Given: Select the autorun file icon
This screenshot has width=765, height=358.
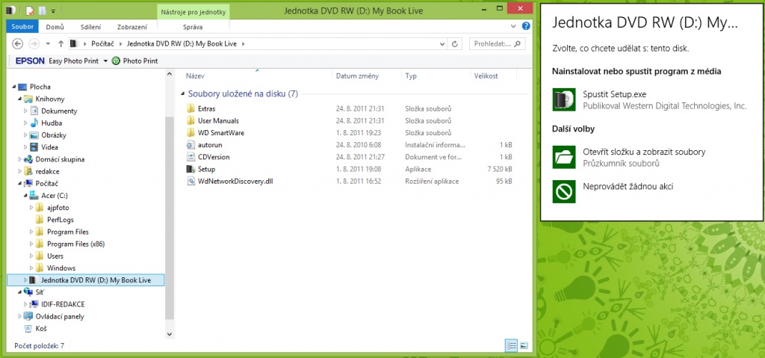Looking at the screenshot, I should (x=191, y=145).
